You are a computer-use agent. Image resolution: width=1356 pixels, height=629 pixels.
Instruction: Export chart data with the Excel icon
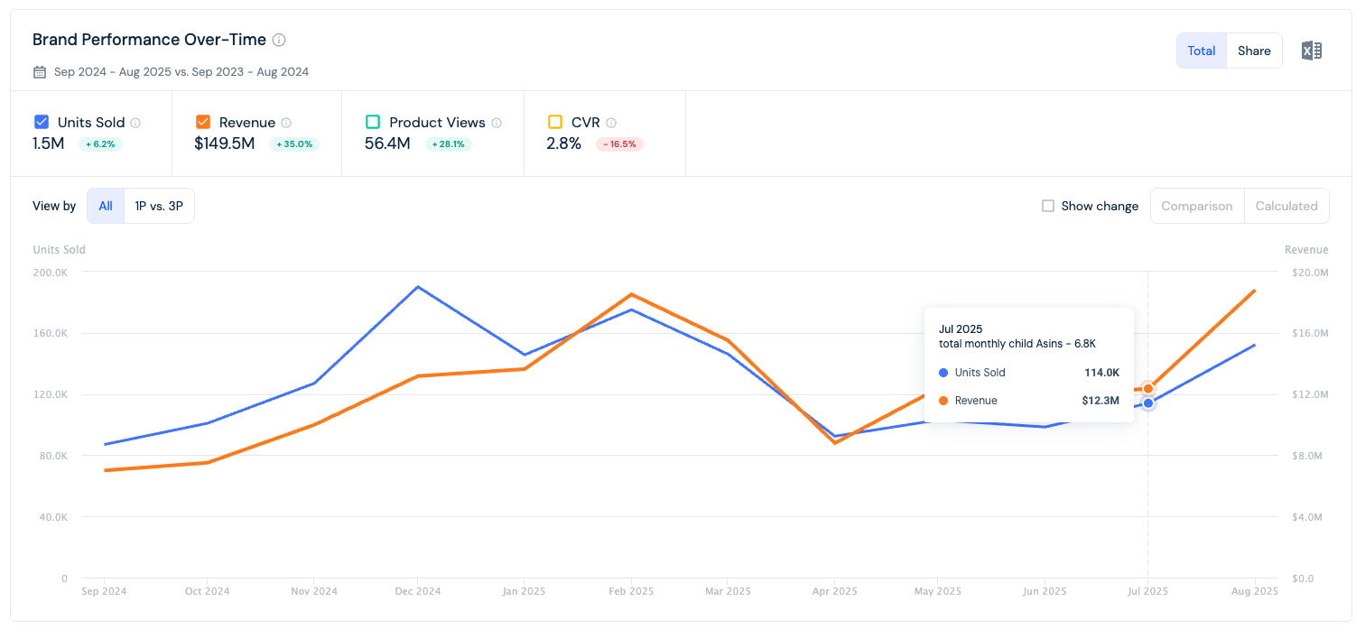(1311, 51)
